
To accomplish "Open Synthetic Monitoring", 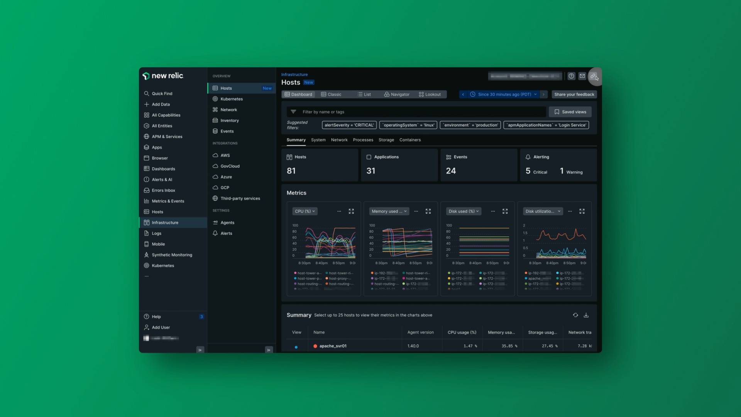I will [172, 255].
